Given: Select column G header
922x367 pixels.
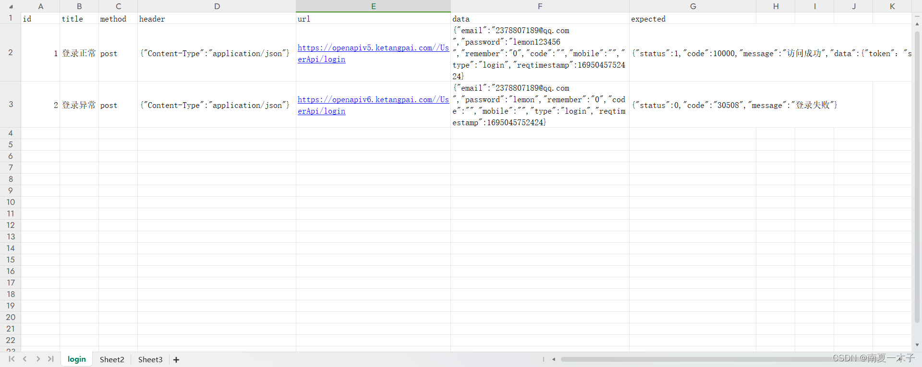Looking at the screenshot, I should [x=692, y=6].
